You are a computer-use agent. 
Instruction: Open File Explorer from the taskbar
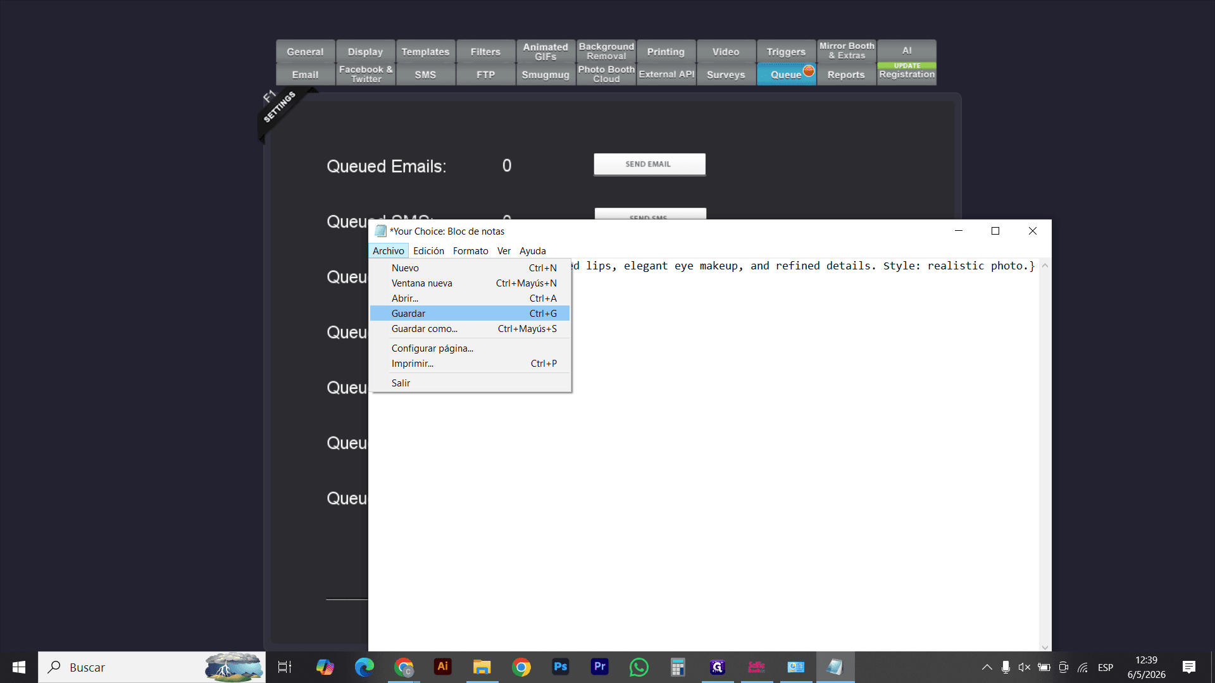point(482,667)
